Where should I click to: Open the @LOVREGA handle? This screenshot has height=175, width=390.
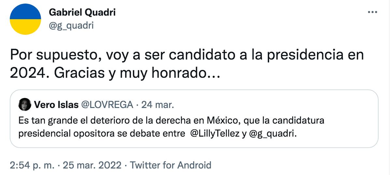pyautogui.click(x=107, y=105)
